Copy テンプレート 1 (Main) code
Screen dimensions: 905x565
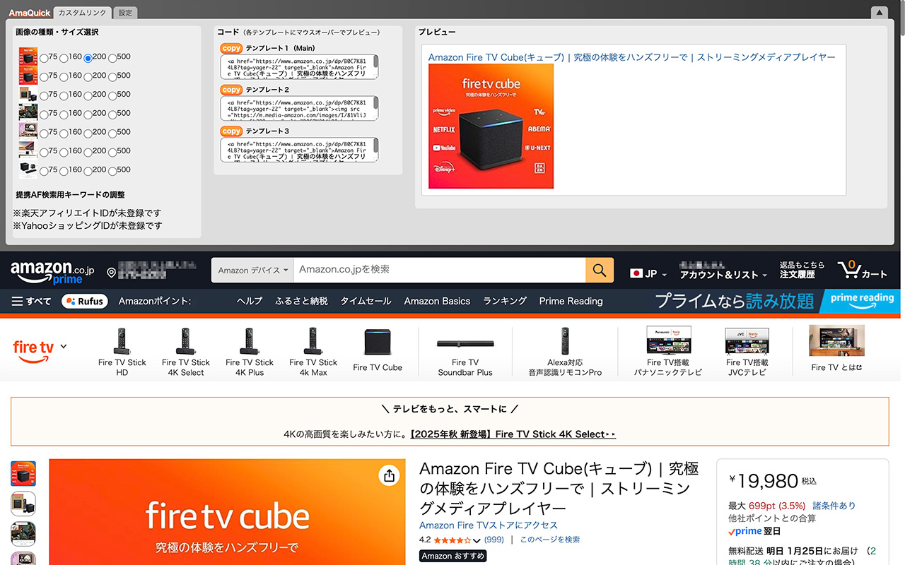coord(231,49)
